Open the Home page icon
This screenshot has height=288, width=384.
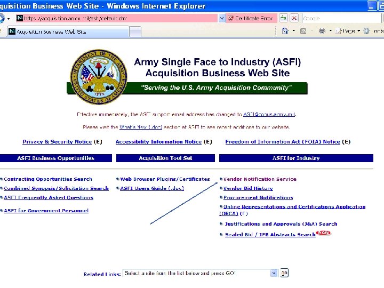point(285,31)
